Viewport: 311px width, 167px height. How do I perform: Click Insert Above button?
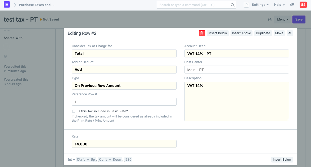click(x=241, y=33)
